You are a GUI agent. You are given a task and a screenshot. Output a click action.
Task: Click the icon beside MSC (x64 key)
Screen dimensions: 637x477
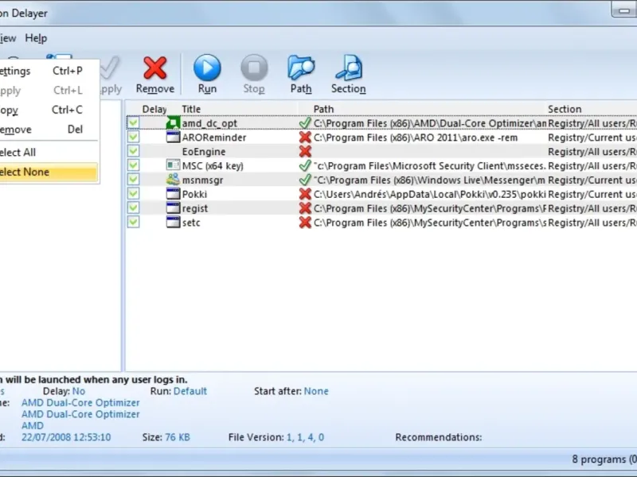coord(173,165)
